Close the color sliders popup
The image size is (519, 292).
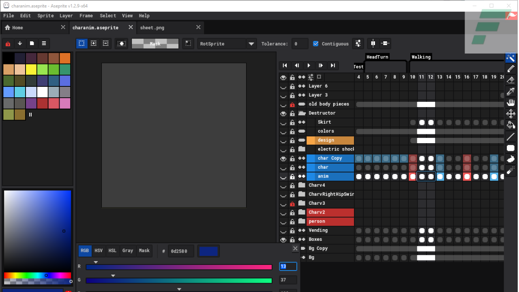pyautogui.click(x=295, y=248)
